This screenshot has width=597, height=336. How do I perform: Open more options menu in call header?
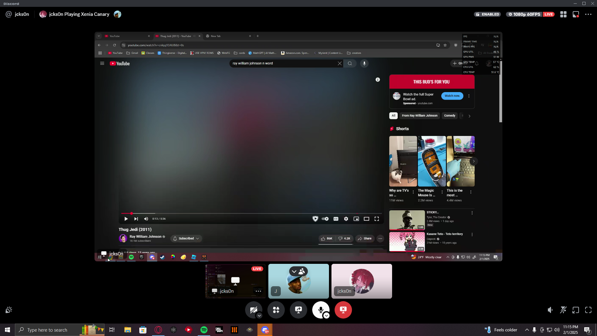click(588, 14)
